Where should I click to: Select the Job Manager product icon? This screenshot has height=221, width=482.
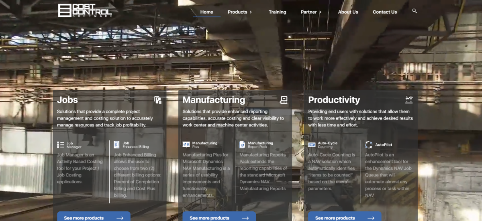(61, 145)
